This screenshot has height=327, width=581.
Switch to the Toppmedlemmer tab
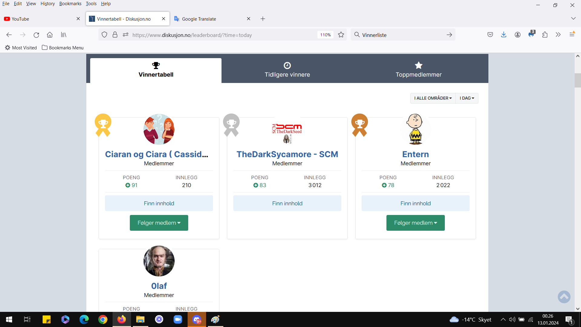click(419, 70)
